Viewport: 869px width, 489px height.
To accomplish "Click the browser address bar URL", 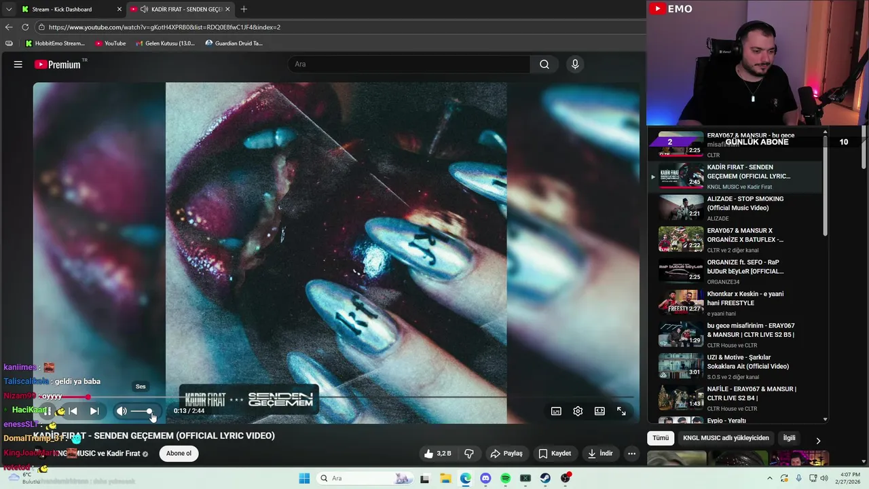I will click(x=164, y=27).
